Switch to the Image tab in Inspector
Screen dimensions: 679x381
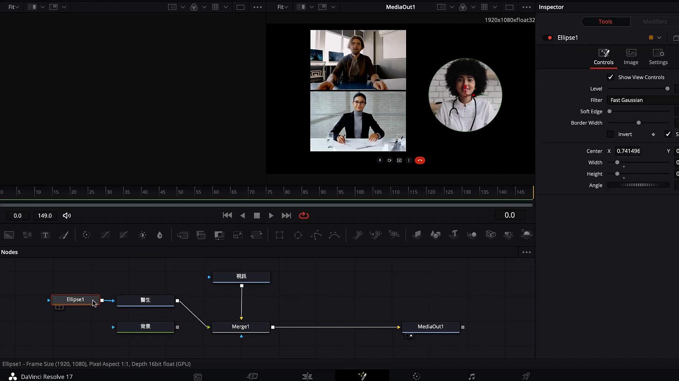tap(631, 56)
